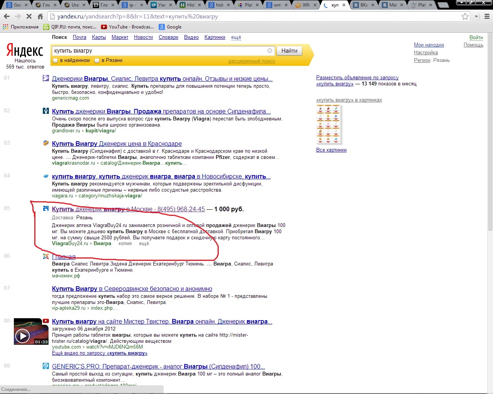Open 'Разместить объявление по запросу' link
The width and height of the screenshot is (493, 394).
[x=357, y=78]
